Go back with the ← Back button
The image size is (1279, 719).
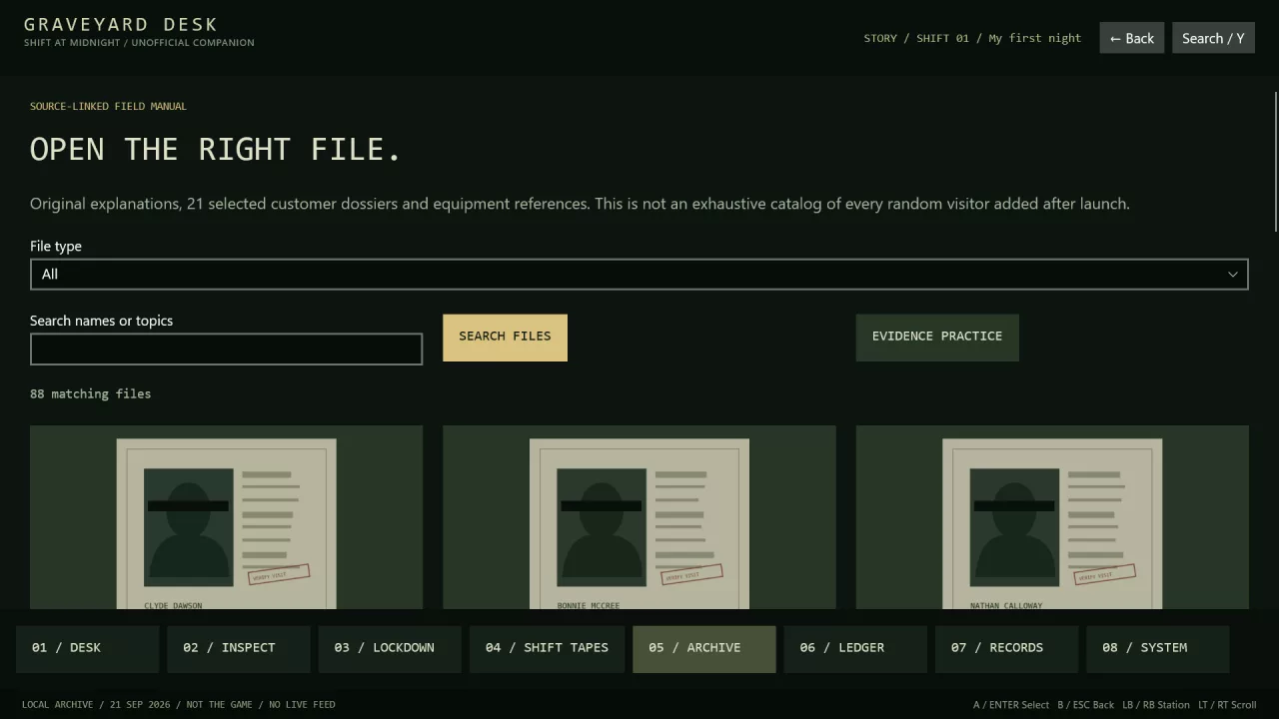pyautogui.click(x=1132, y=38)
